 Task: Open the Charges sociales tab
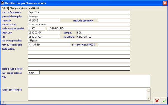point(18,8)
